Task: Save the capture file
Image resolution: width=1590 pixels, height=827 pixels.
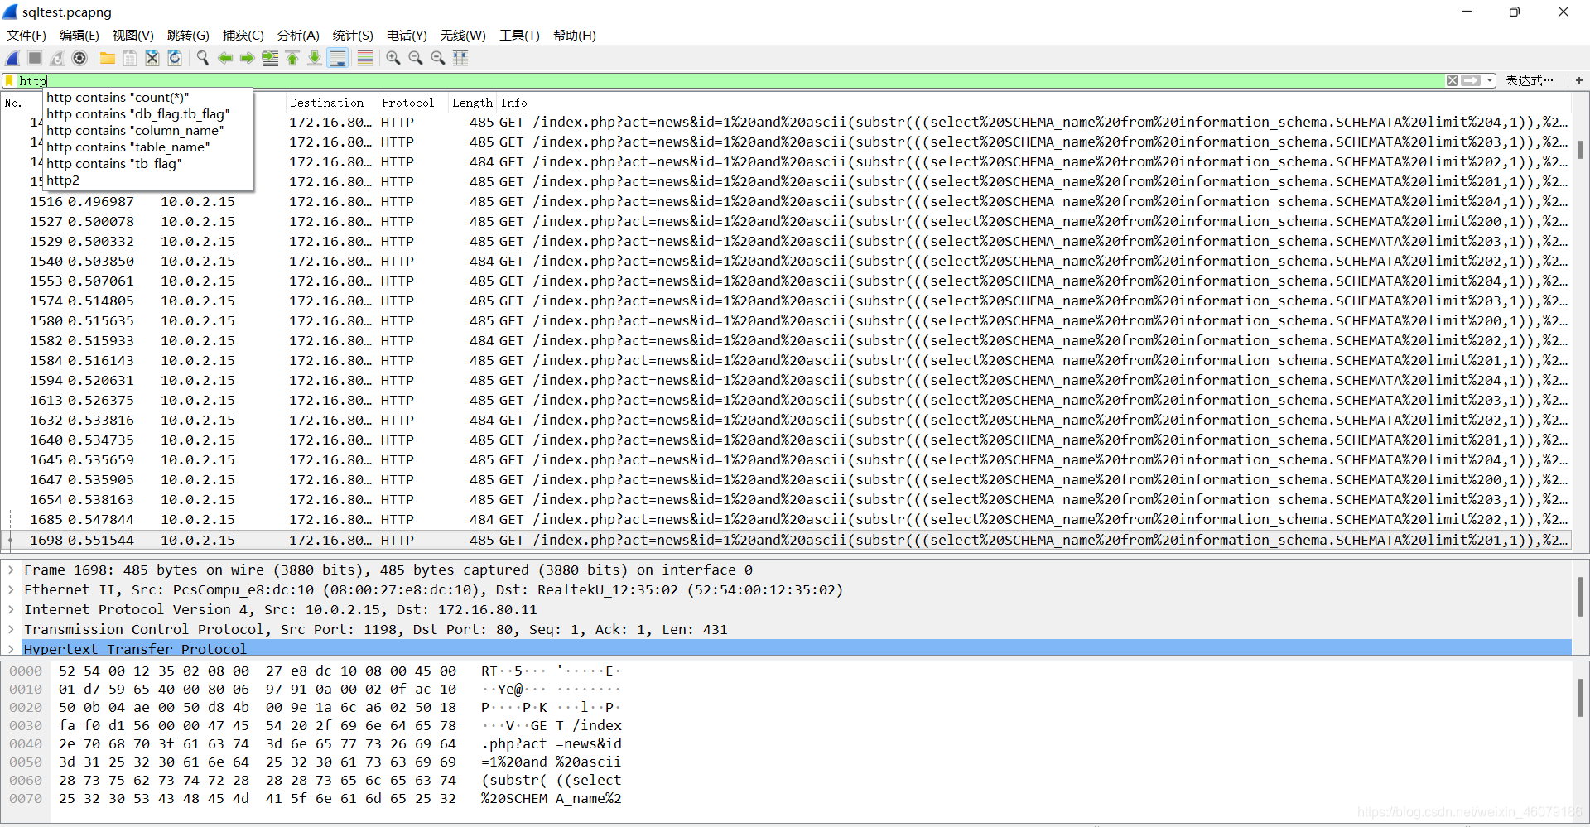Action: coord(130,58)
